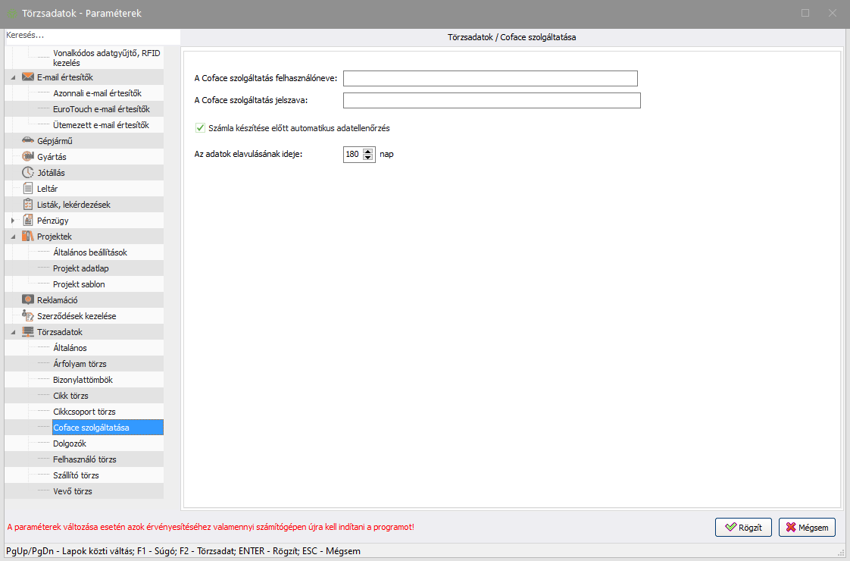Disable automatic data check before invoicing
The width and height of the screenshot is (850, 561).
[x=201, y=128]
